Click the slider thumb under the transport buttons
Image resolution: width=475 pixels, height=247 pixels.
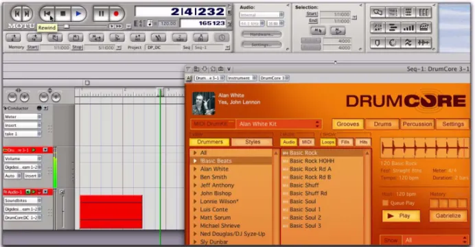pos(66,27)
